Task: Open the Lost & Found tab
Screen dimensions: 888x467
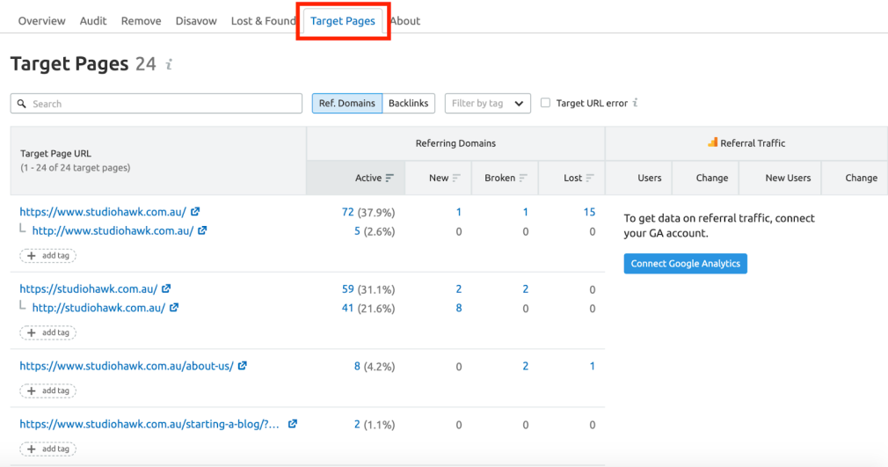Action: 264,21
